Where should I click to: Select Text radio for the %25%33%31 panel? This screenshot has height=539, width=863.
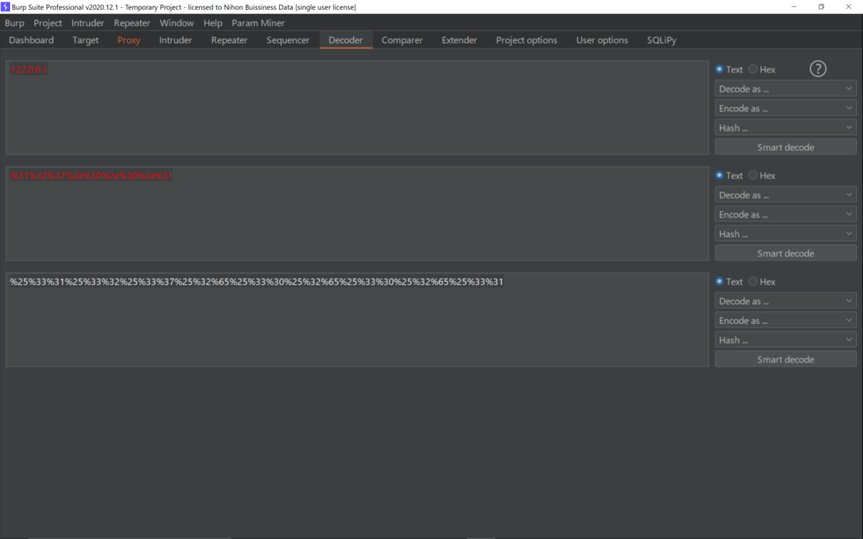[719, 282]
